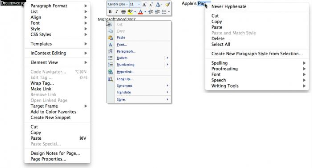The image size is (312, 168).
Task: Toggle Italic in Word mini toolbar
Action: (x=117, y=12)
